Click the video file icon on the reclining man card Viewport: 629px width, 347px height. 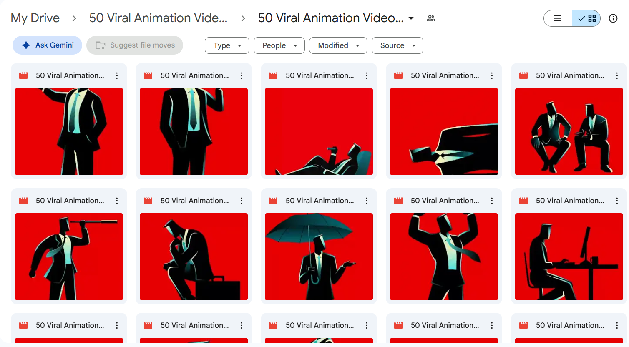pyautogui.click(x=273, y=75)
